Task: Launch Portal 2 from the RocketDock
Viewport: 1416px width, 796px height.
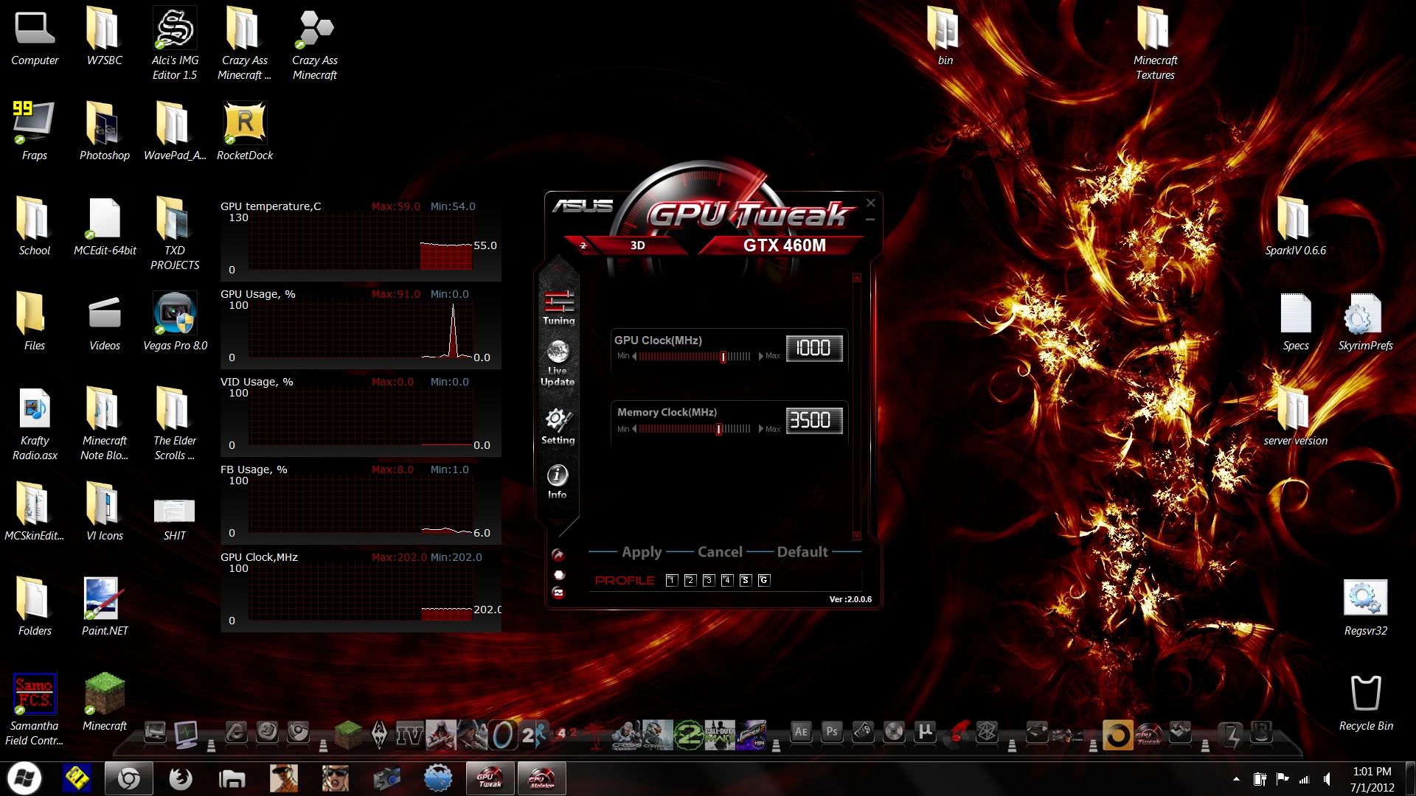Action: (x=534, y=734)
